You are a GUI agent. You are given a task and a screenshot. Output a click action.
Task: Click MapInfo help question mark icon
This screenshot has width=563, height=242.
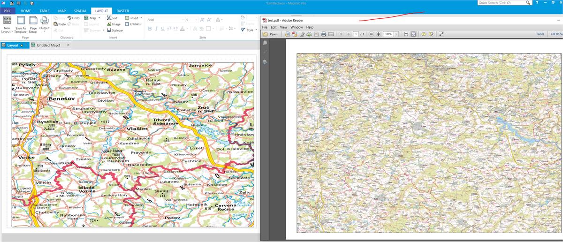[537, 3]
